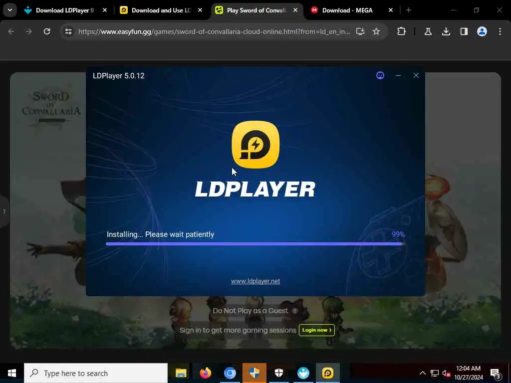Open Chrome three-dot menu
Image resolution: width=511 pixels, height=383 pixels.
click(x=500, y=31)
